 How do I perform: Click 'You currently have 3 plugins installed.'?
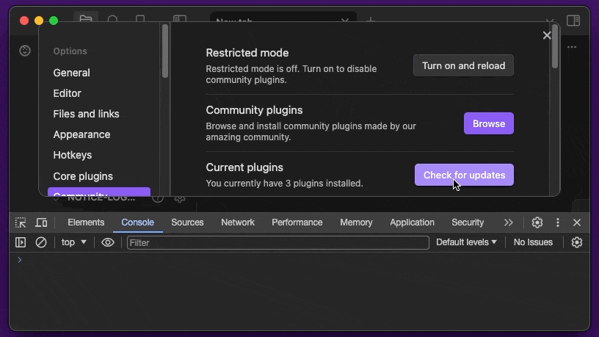point(284,184)
